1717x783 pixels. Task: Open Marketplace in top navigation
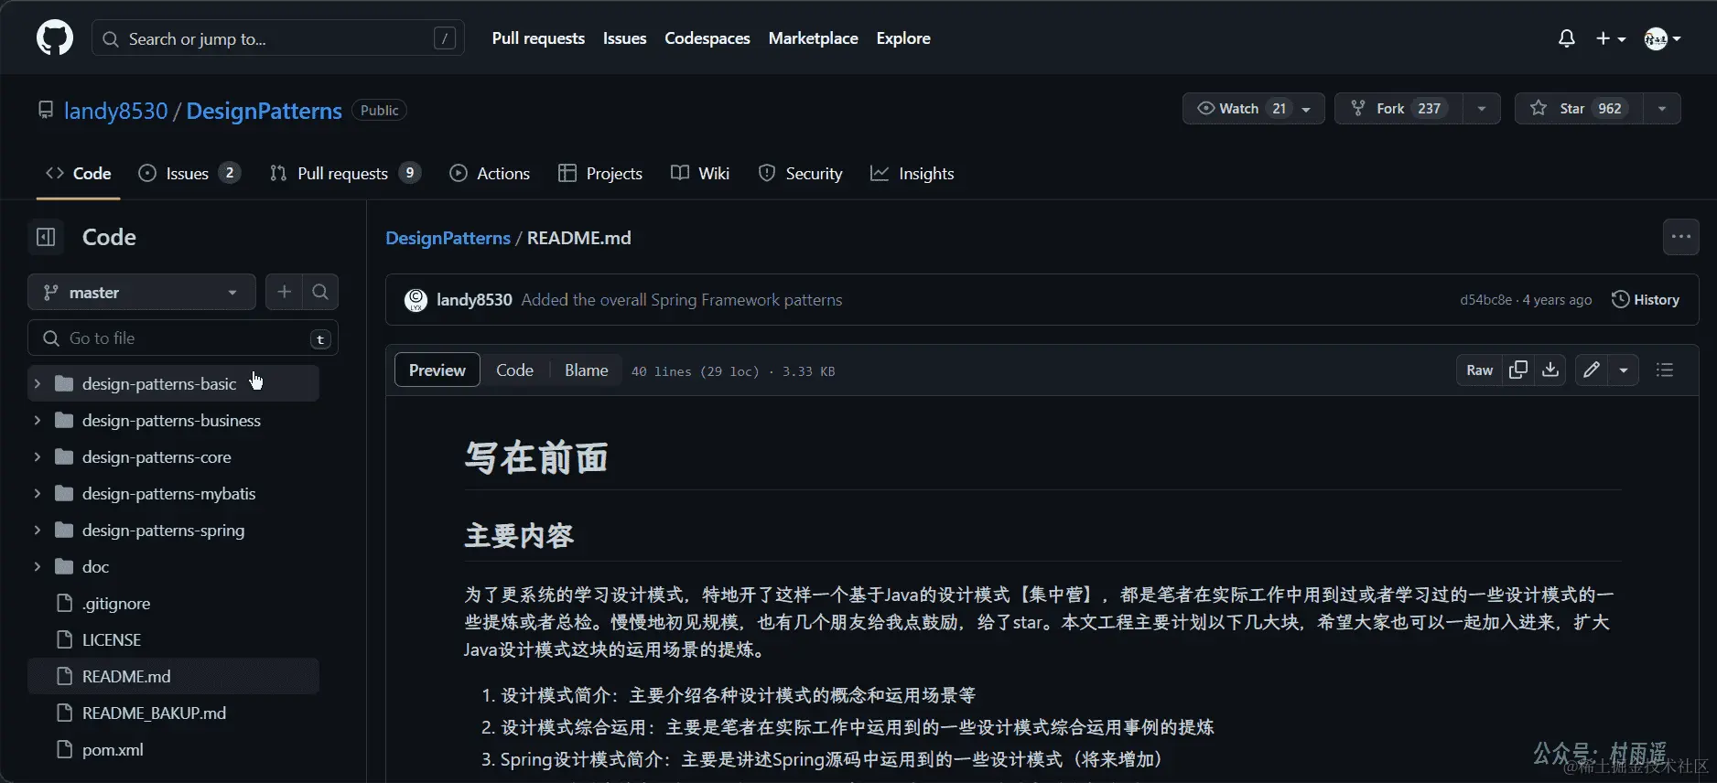(x=813, y=38)
